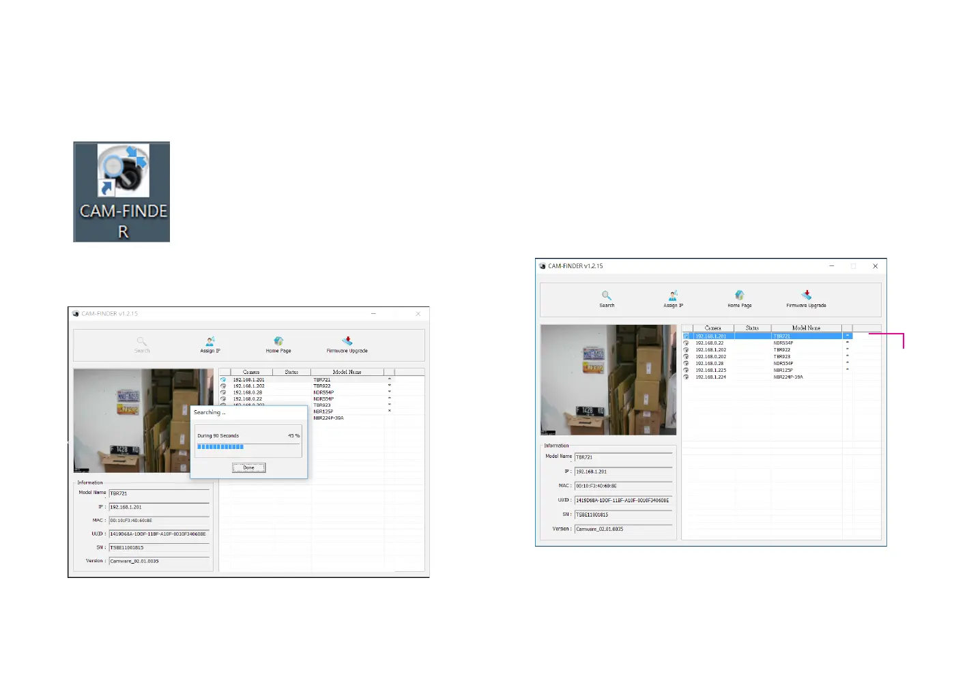
Task: Click the UUID field in Searching-dialog window
Action: [159, 534]
